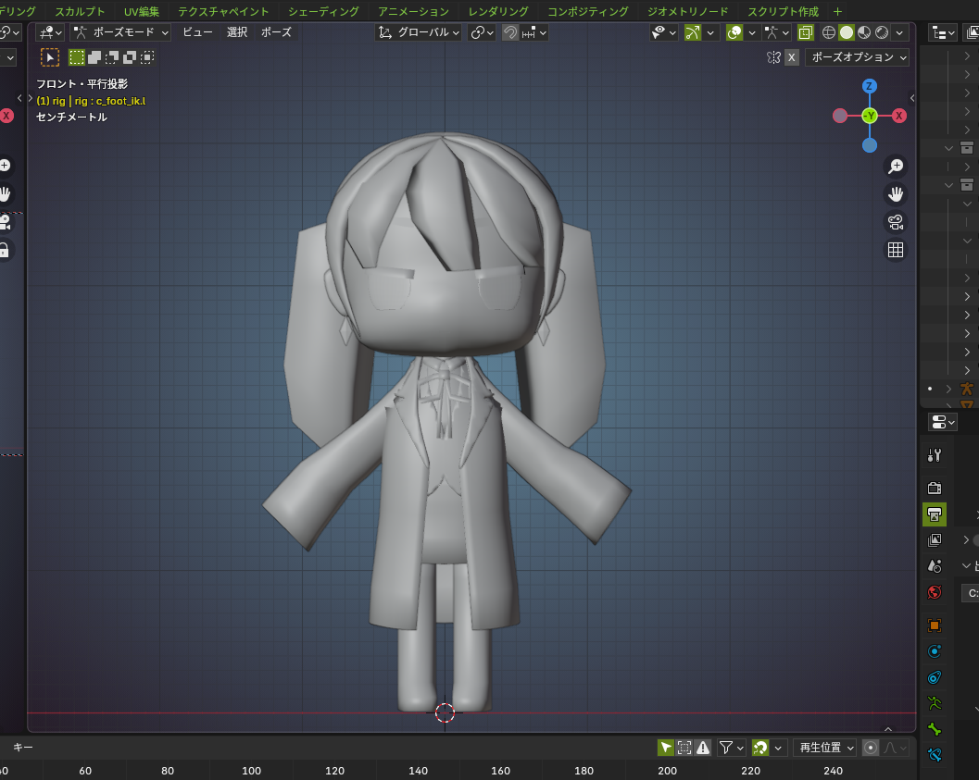Open the Bone properties tab (green bone)
This screenshot has width=979, height=780.
coord(935,729)
